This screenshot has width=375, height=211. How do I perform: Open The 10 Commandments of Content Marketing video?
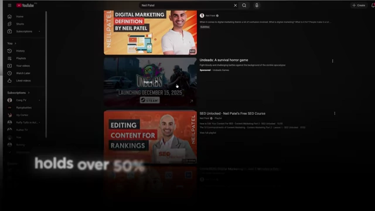253,128
